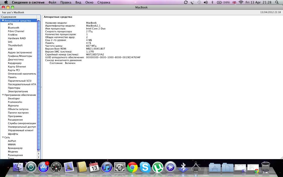This screenshot has width=283, height=177.
Task: Select Bluetooth in the sidebar
Action: pos(13,28)
